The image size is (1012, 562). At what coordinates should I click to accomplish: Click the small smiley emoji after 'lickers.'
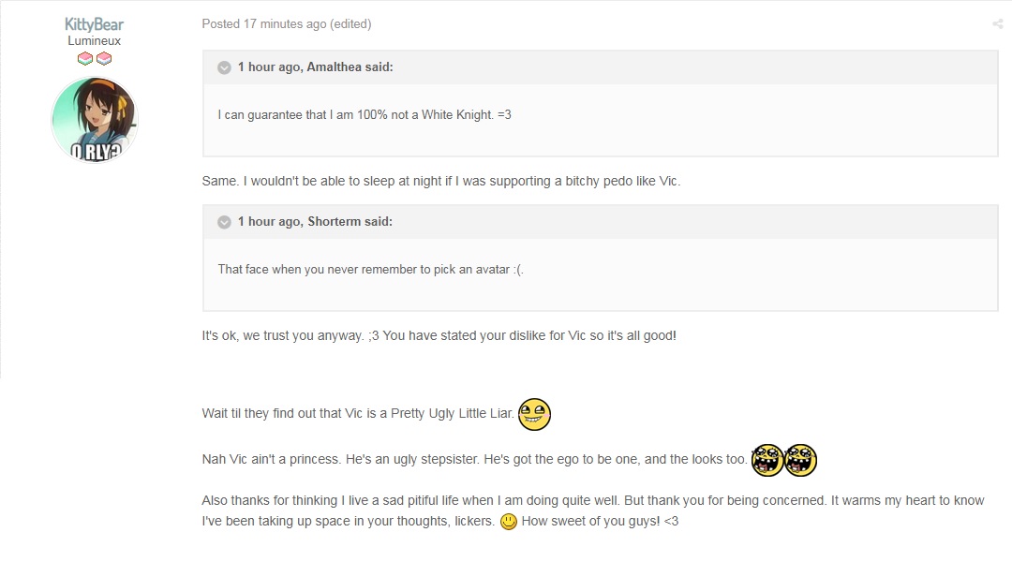pyautogui.click(x=509, y=522)
